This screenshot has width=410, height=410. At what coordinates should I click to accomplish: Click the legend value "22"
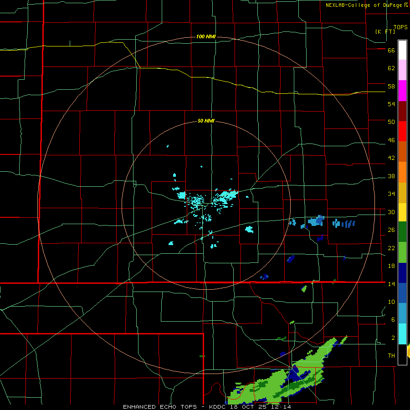(x=391, y=248)
